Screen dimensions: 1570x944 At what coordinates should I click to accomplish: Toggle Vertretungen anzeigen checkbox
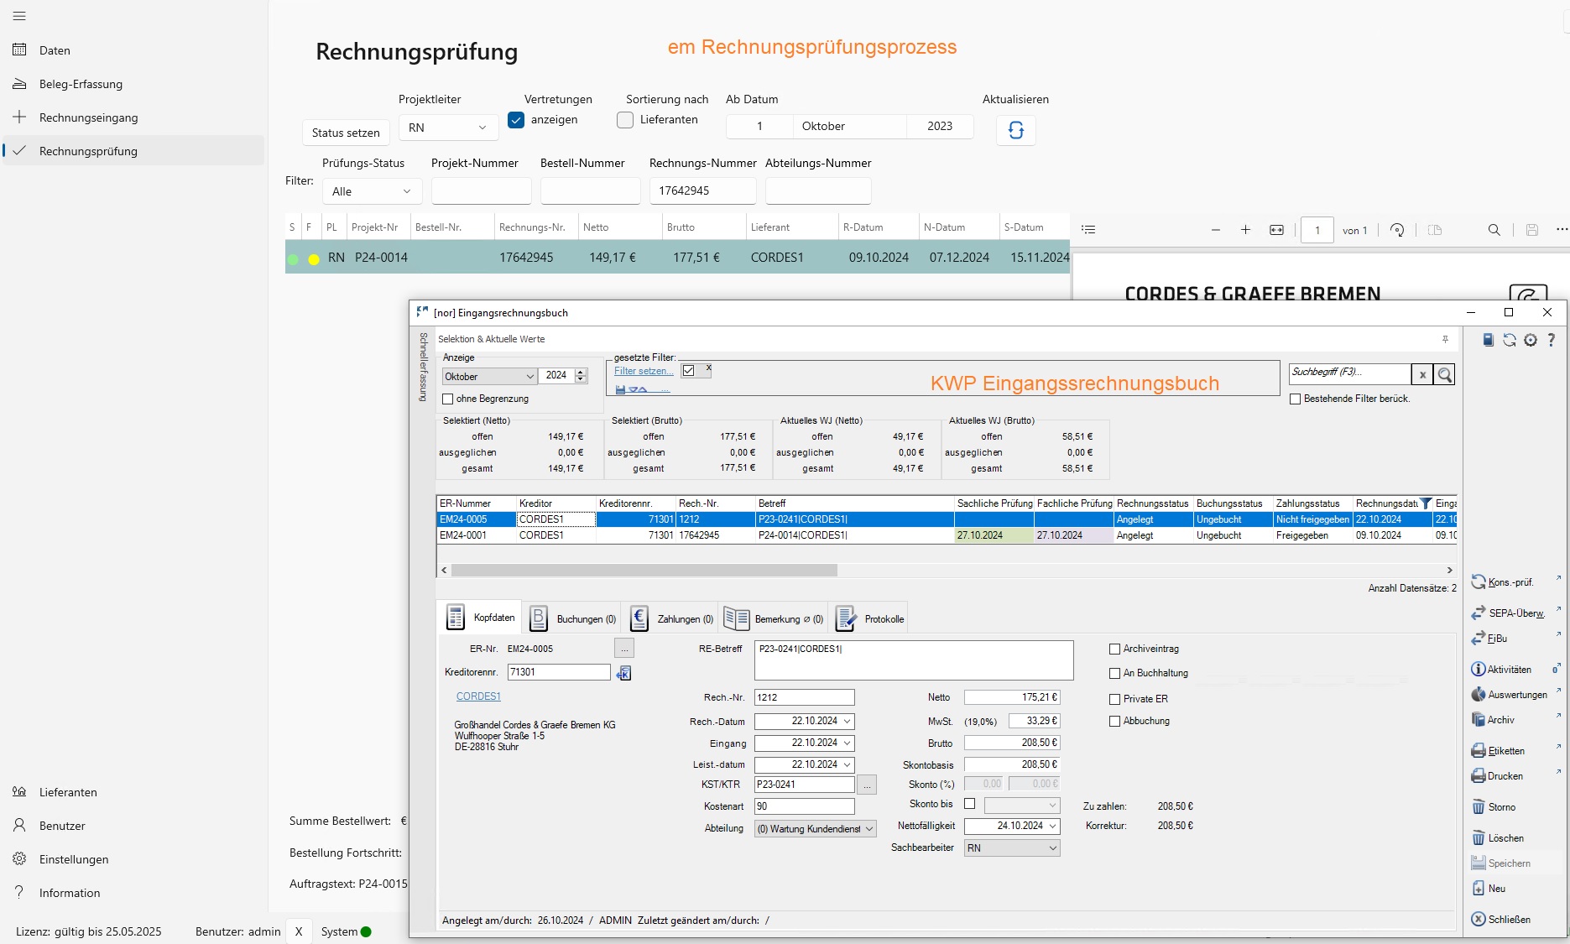coord(516,120)
